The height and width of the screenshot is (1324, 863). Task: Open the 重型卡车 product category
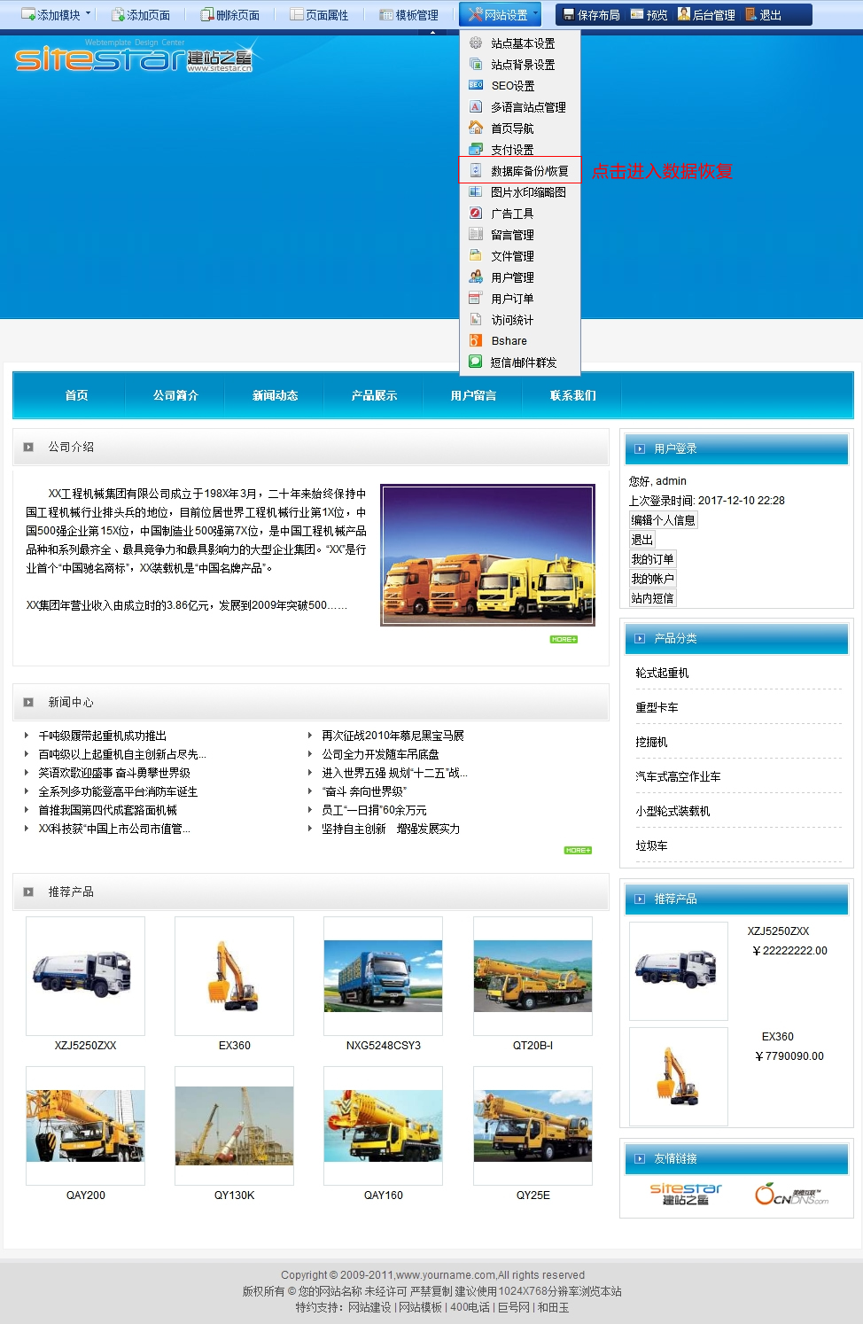click(657, 707)
